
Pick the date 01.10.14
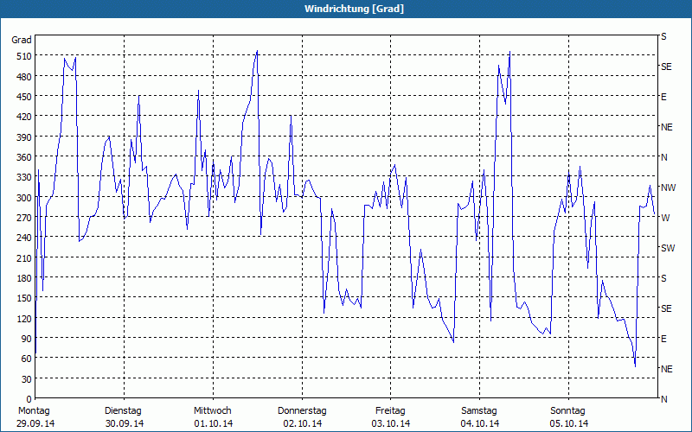click(x=214, y=423)
